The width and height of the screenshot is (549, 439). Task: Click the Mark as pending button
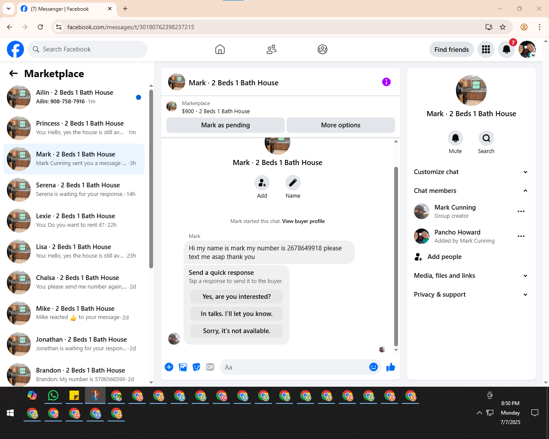pyautogui.click(x=226, y=125)
